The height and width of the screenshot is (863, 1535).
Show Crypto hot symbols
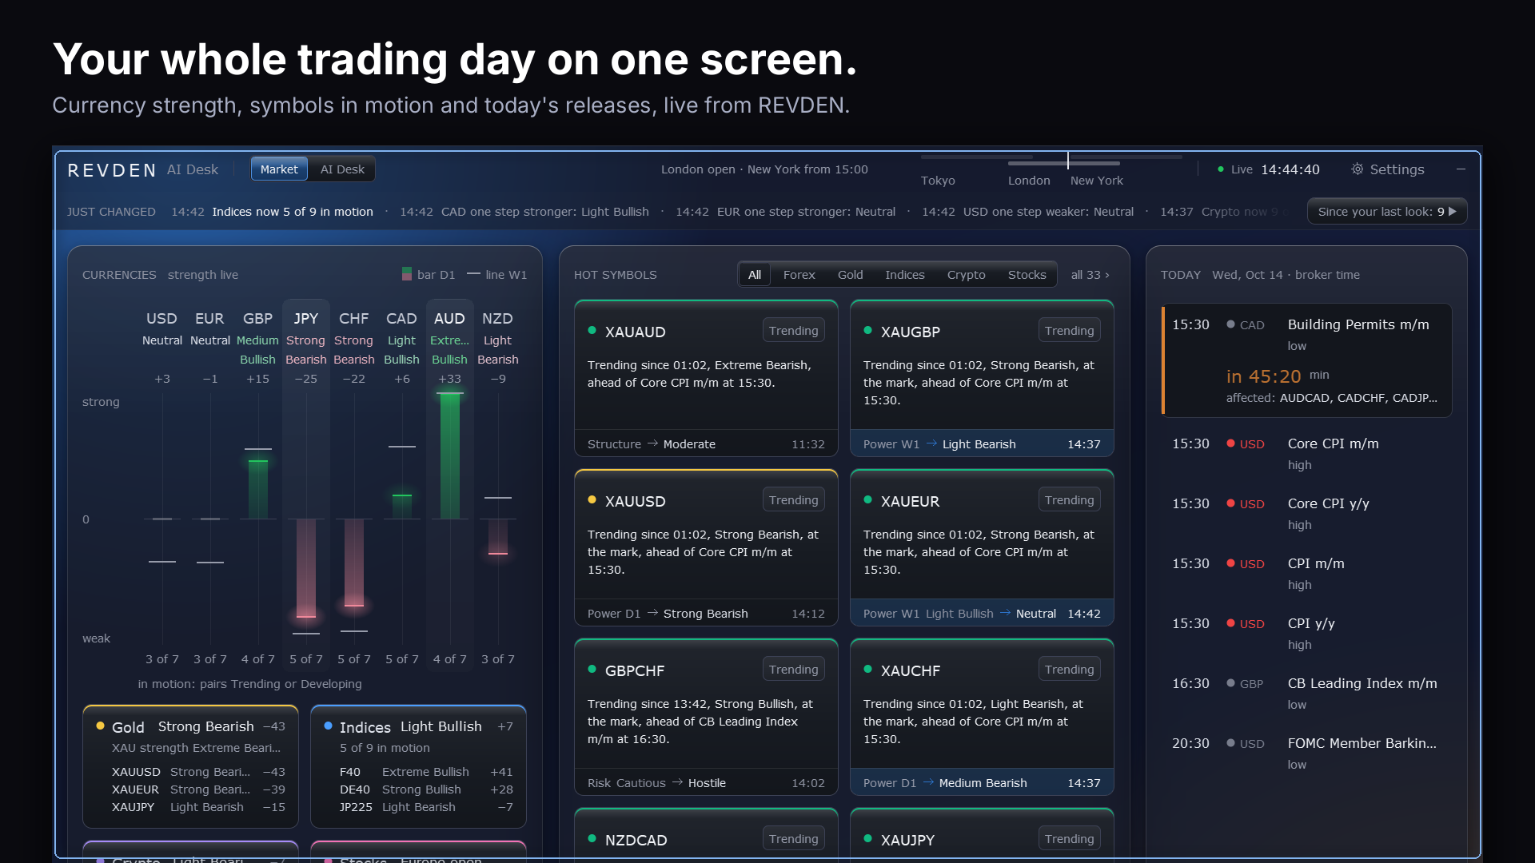(x=967, y=275)
